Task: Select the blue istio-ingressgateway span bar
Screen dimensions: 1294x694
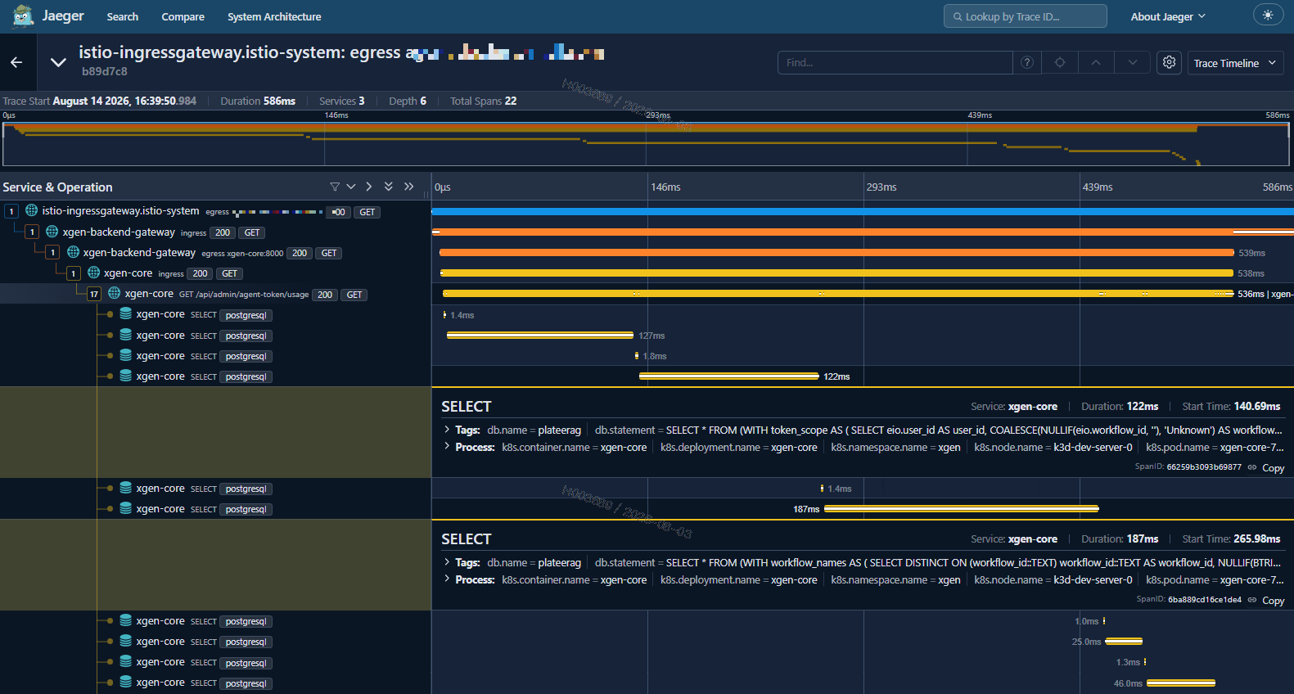Action: (x=863, y=212)
